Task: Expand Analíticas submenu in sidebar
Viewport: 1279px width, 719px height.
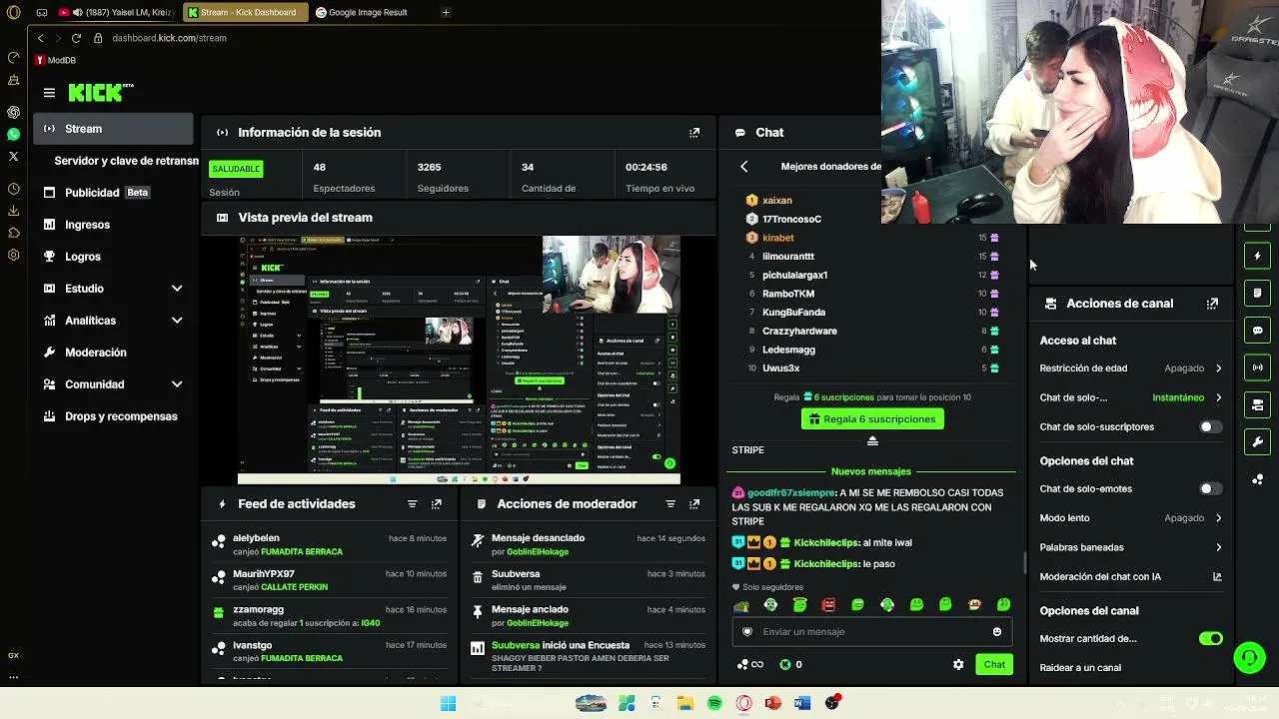Action: click(177, 321)
